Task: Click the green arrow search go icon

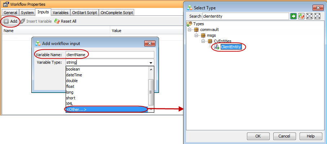Action: (x=294, y=16)
